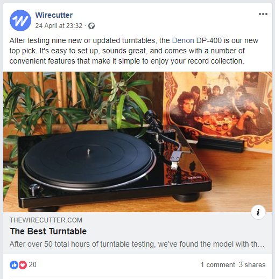Expand the '1 comment' section
The width and height of the screenshot is (275, 279).
[x=217, y=264]
